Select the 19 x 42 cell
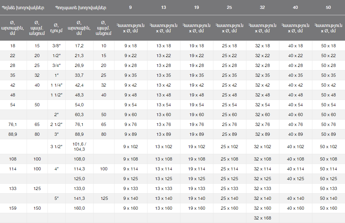Screen dimensions: 345x223 197,85
